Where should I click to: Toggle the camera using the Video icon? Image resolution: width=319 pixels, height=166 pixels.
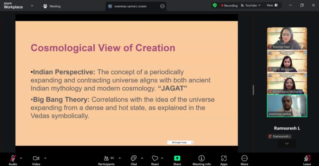(x=36, y=158)
